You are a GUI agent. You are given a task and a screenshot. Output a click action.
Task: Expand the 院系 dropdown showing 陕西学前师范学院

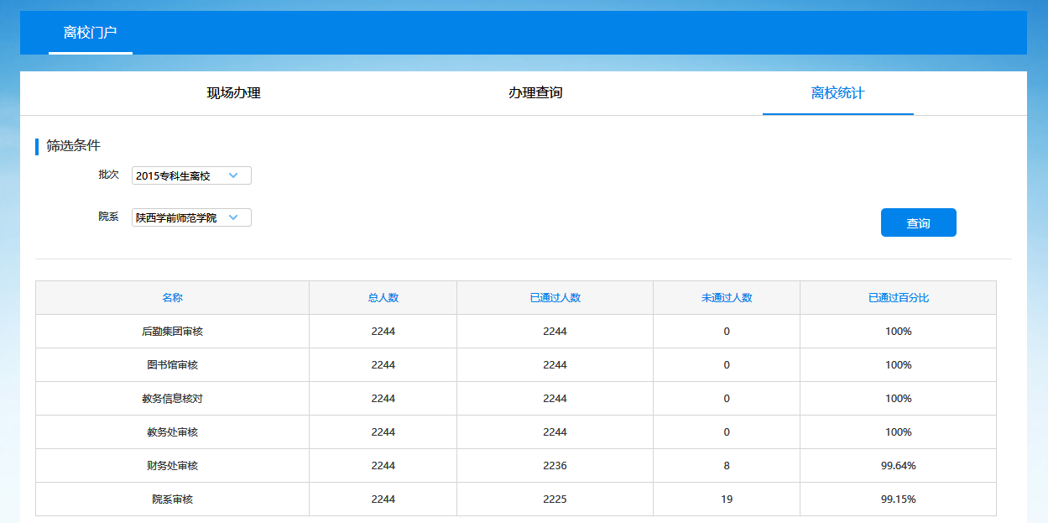point(180,217)
